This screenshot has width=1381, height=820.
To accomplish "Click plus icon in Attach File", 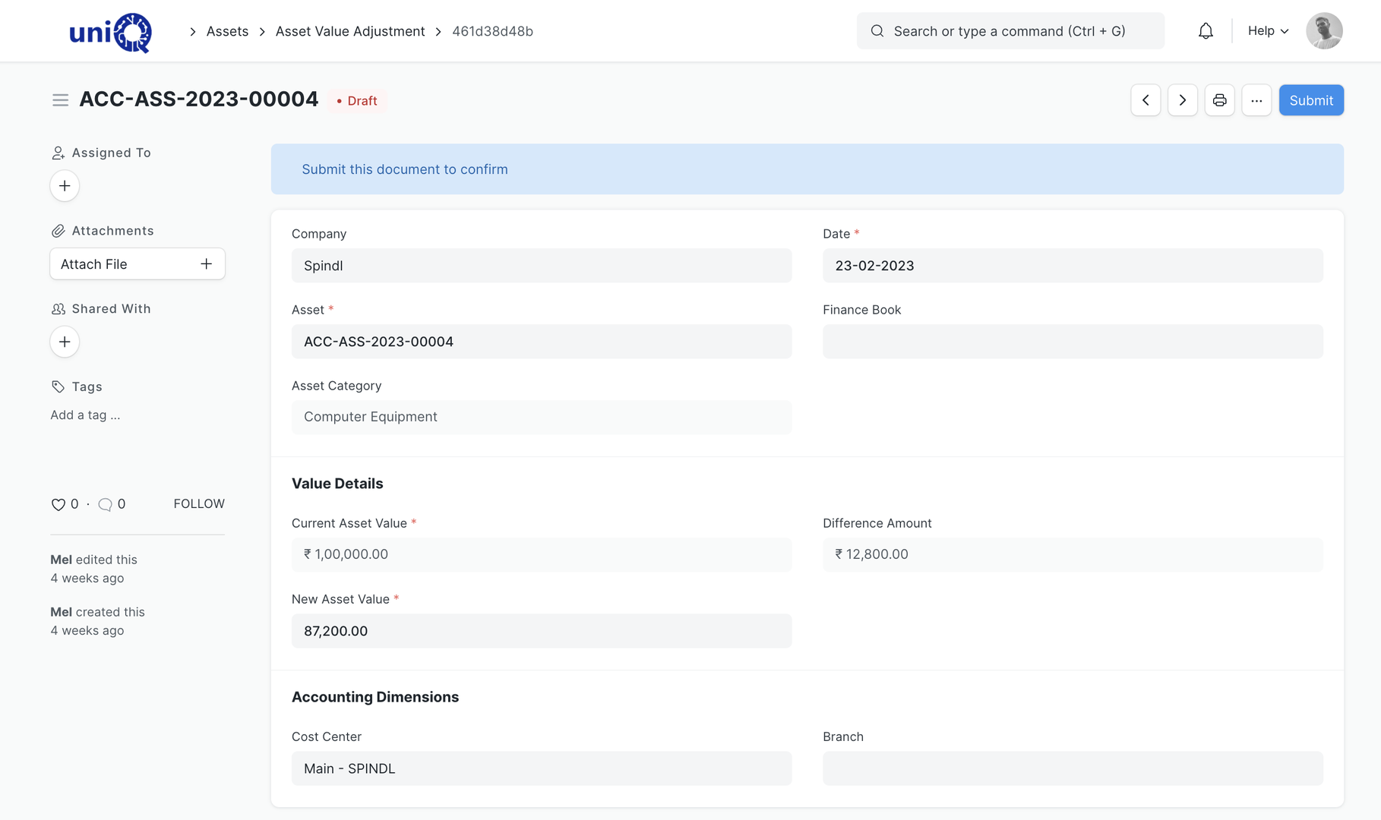I will point(206,263).
